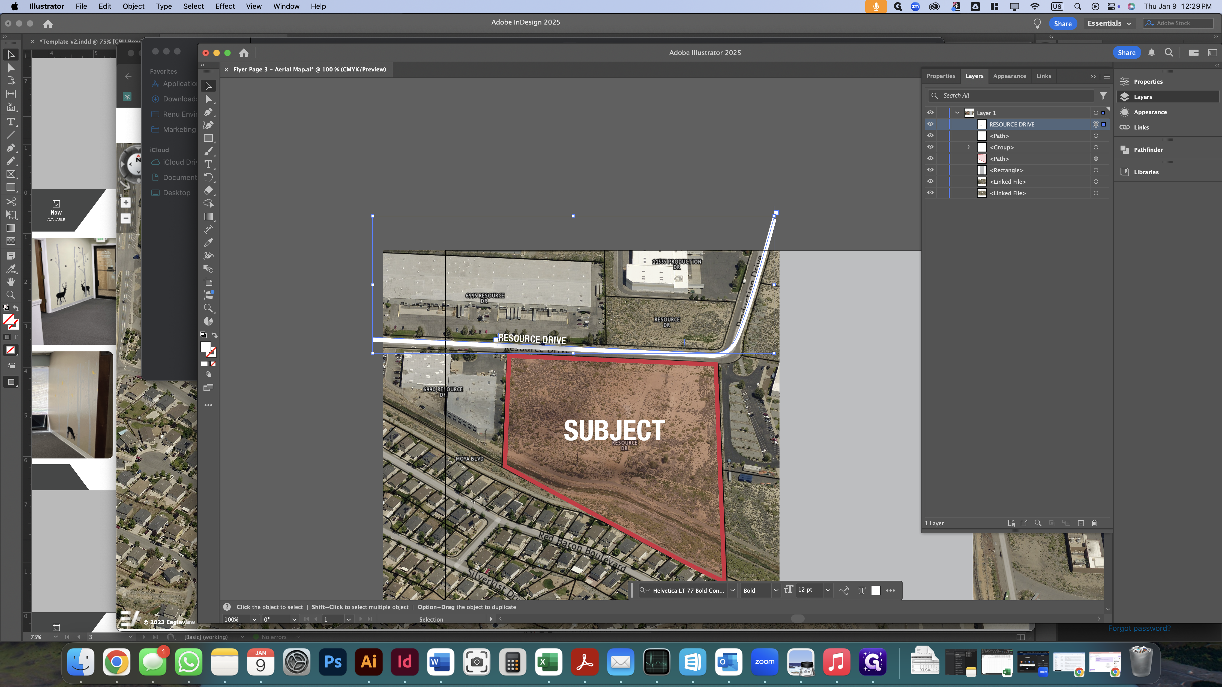The width and height of the screenshot is (1222, 687).
Task: Click the Illustrator notifications bell icon
Action: pos(1151,53)
